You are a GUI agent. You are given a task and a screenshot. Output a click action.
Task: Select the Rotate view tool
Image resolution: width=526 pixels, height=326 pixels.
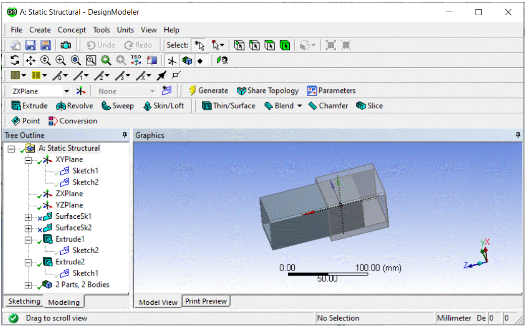pos(15,61)
